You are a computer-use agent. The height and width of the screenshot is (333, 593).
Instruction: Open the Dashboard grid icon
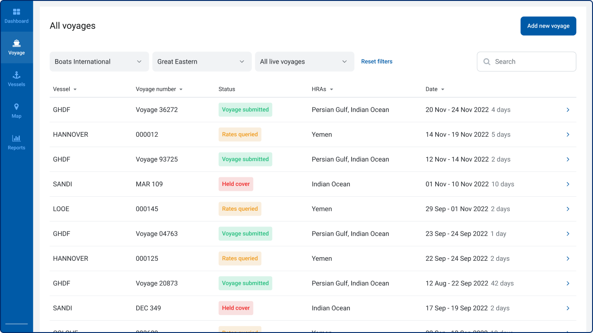[x=16, y=12]
